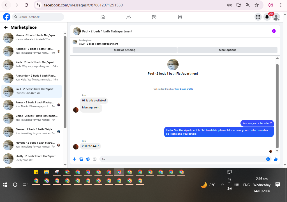Click the chat pane scrollbar up arrow
The width and height of the screenshot is (287, 202).
point(277,58)
